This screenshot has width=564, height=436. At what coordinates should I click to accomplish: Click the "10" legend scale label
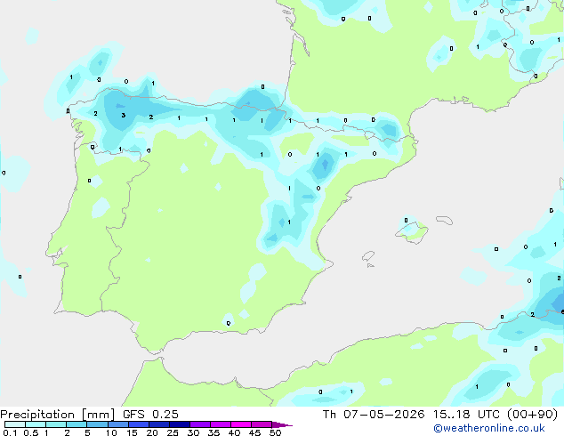point(111,432)
